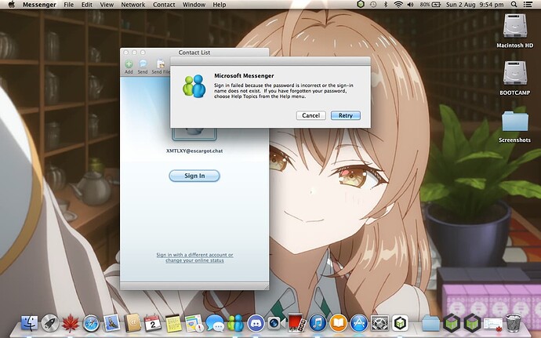Open Messages from the Dock
541x338 pixels.
coord(215,324)
